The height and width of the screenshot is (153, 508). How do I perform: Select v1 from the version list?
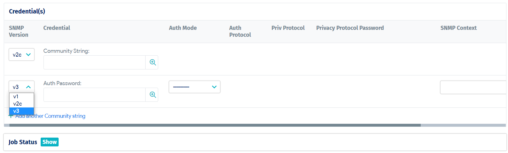(21, 97)
